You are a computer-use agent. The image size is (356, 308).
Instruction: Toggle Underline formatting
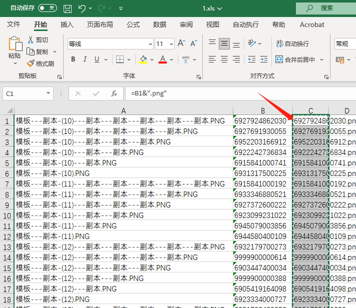[97, 59]
